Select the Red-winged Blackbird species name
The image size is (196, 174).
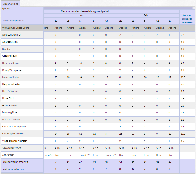pos(13,134)
